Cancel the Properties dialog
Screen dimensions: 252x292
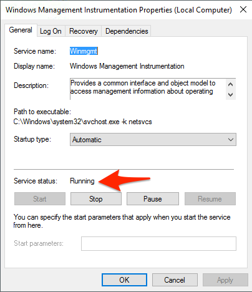[175, 280]
